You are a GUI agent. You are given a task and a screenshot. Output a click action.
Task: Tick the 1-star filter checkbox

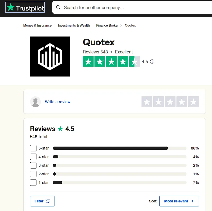(x=33, y=183)
